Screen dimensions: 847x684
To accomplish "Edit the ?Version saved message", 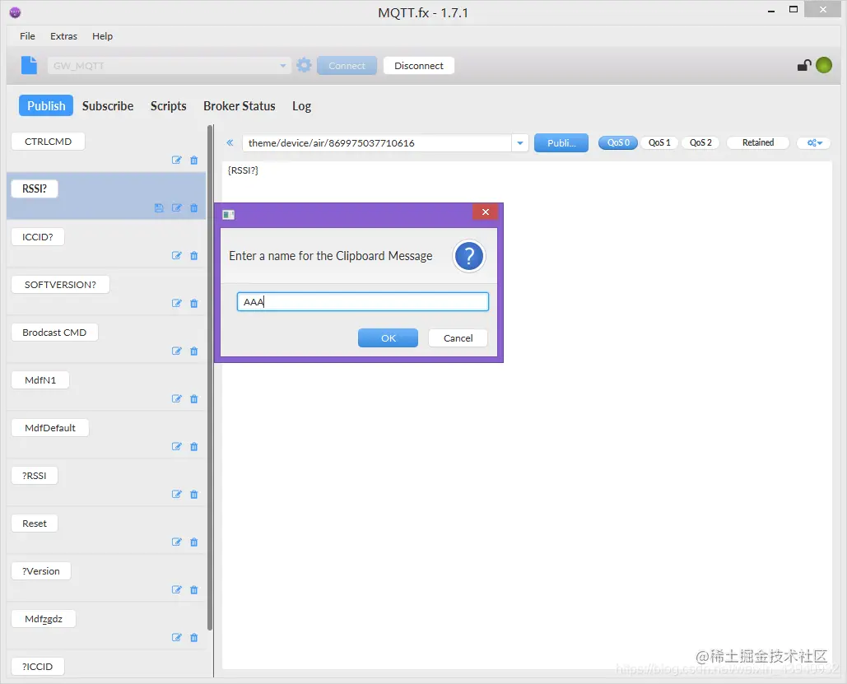I will coord(177,589).
